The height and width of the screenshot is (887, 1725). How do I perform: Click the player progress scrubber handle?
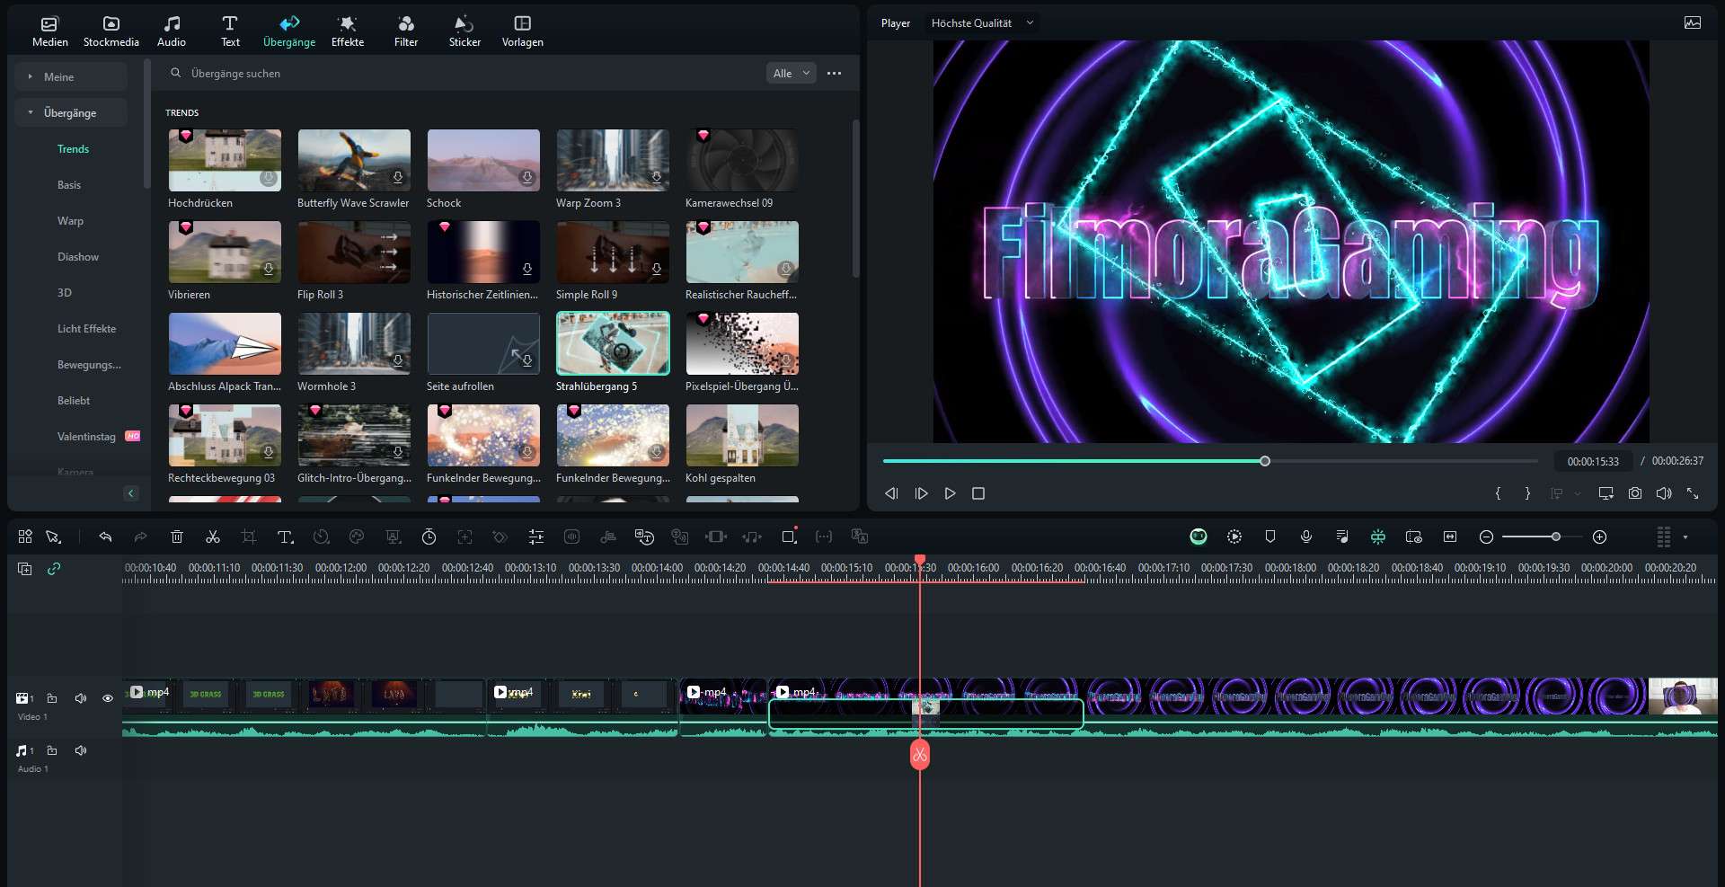pos(1265,461)
